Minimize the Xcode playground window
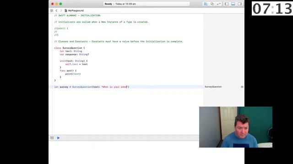The image size is (293, 164). pos(57,4)
